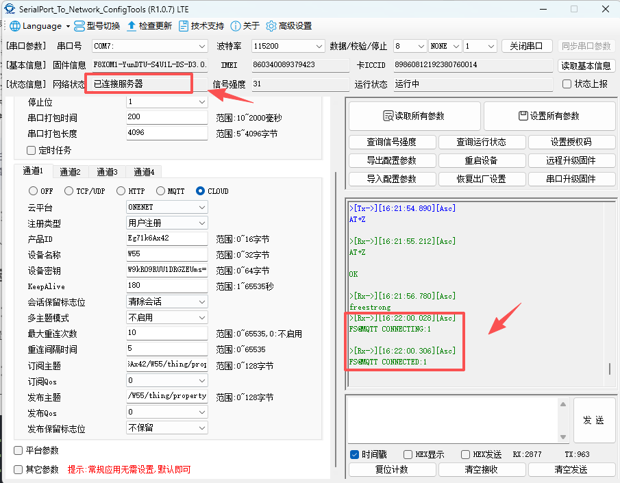620x483 pixels.
Task: Toggle the 时间戳 timestamp checkbox
Action: click(x=355, y=454)
